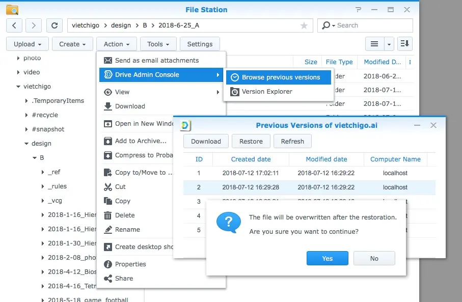Add path to favorites with star icon
This screenshot has height=302, width=462.
pyautogui.click(x=304, y=25)
